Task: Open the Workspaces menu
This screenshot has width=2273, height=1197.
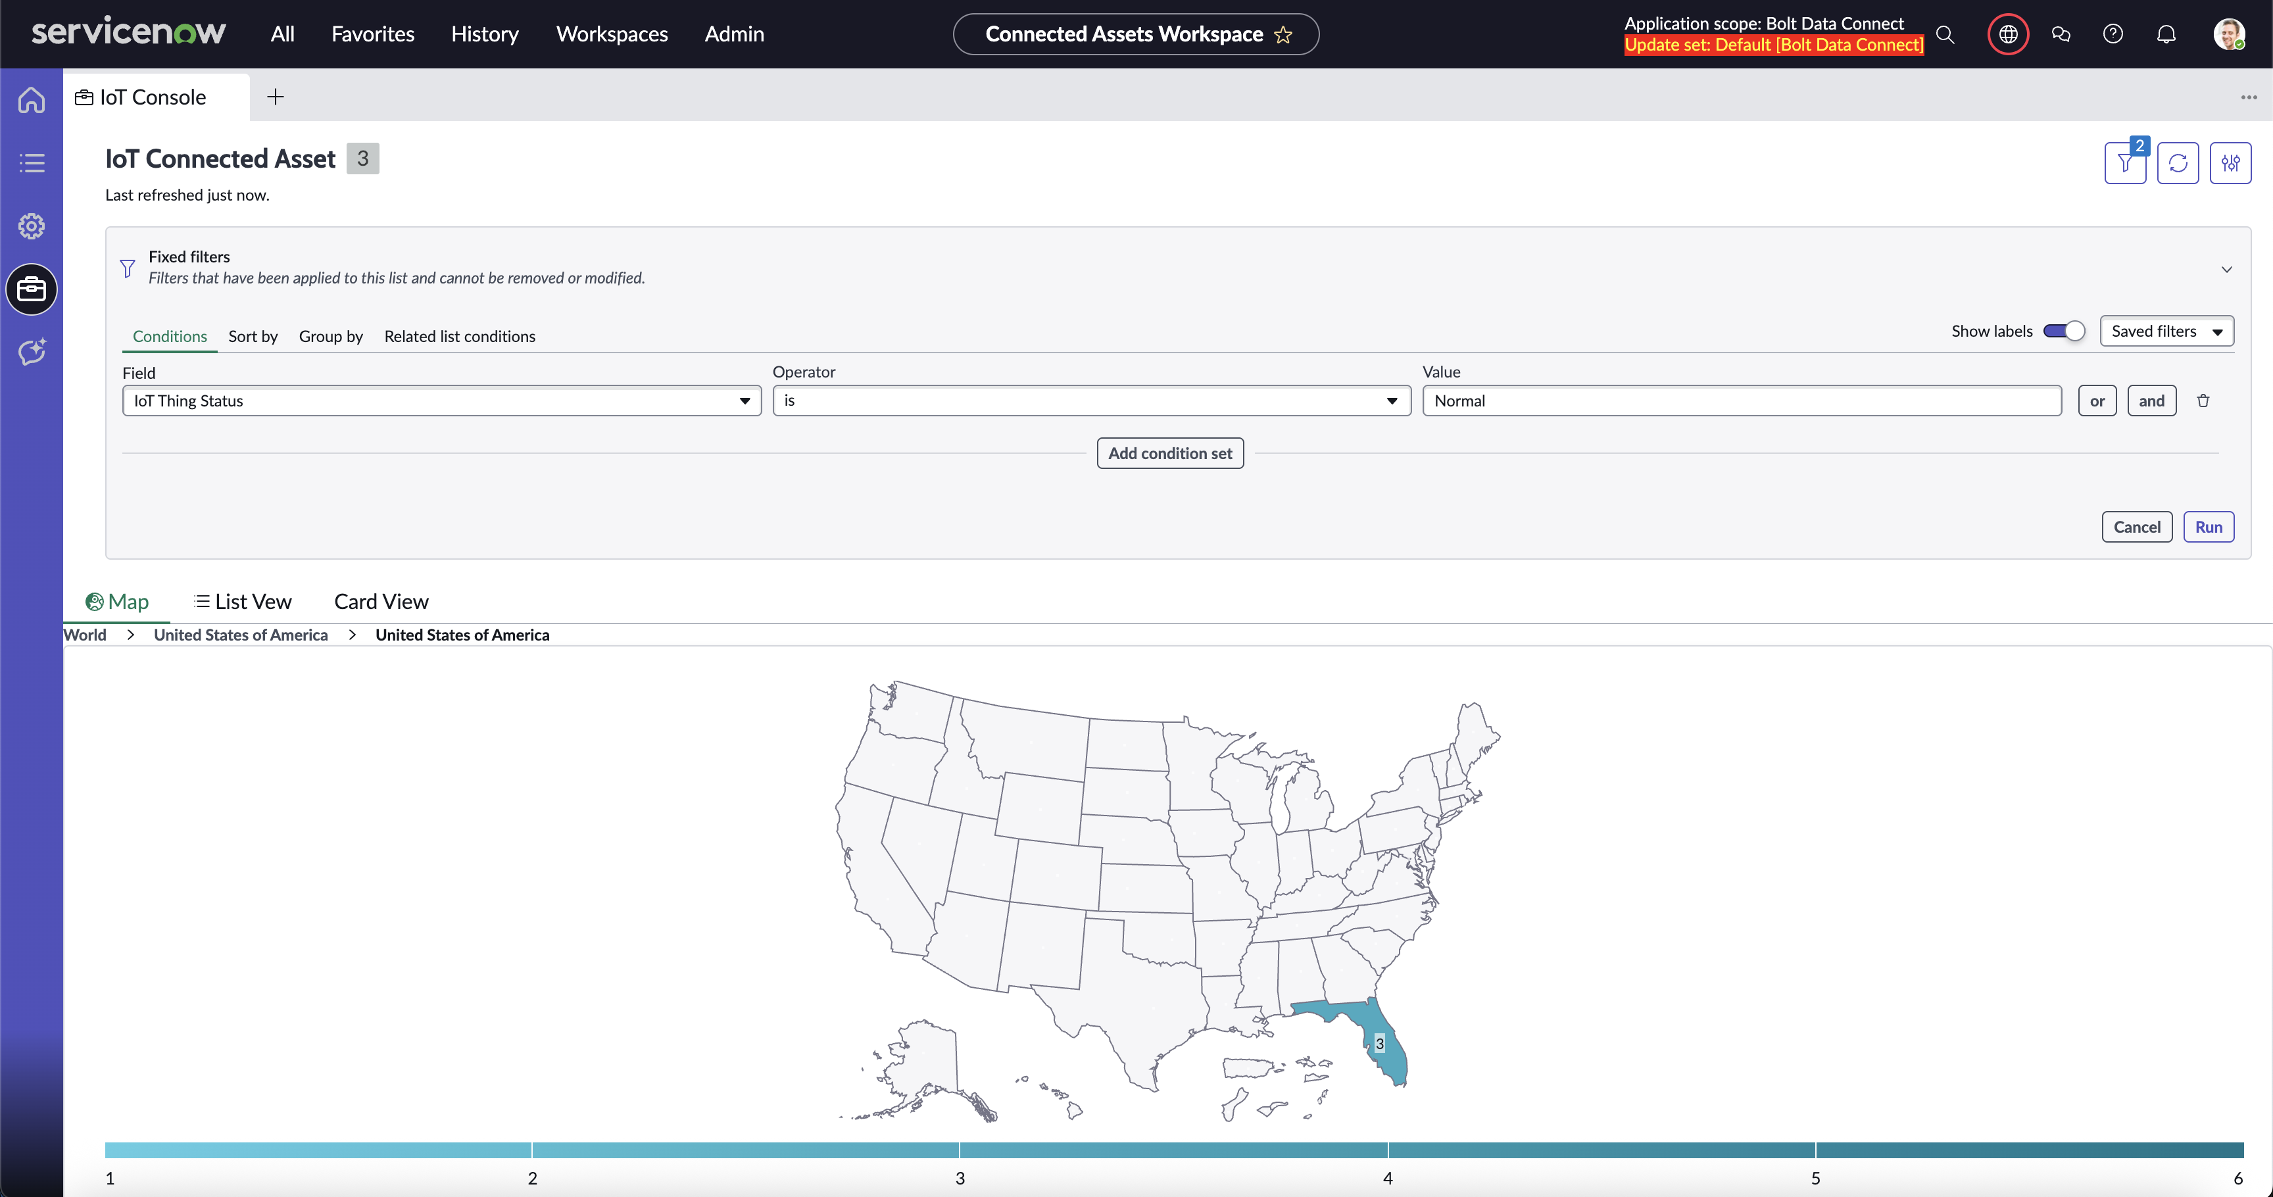Action: 612,34
